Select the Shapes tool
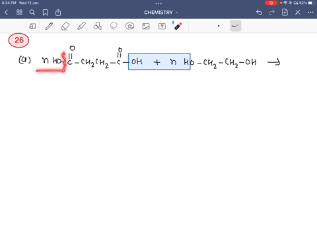Screen dimensions: 317x238 (x=98, y=26)
